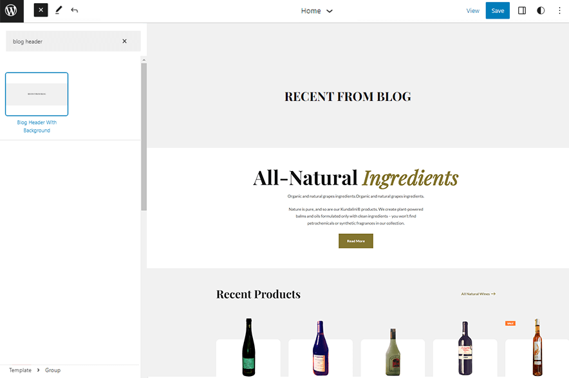Open the Settings sidebar panel icon
569x378 pixels.
522,10
